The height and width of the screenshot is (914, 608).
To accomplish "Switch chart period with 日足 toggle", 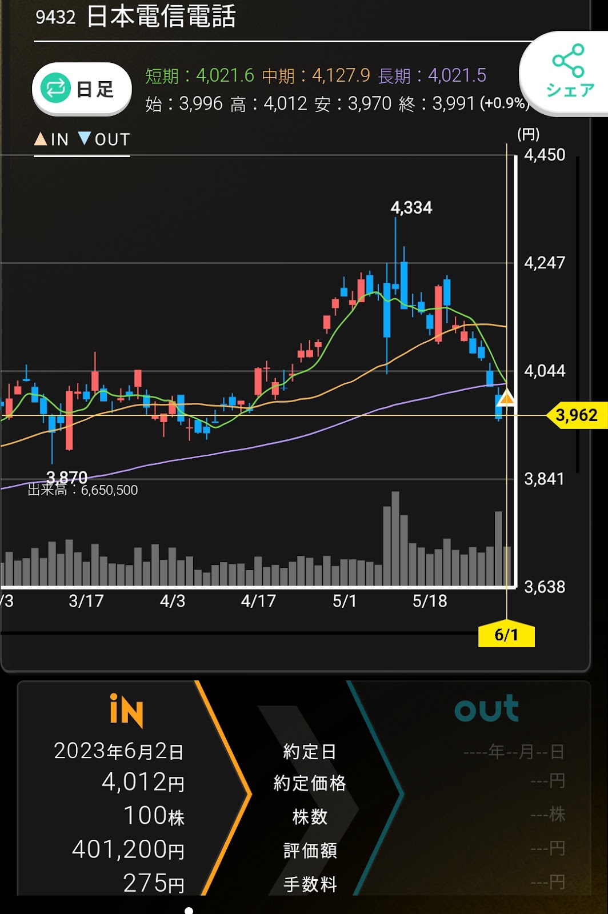I will pos(82,89).
